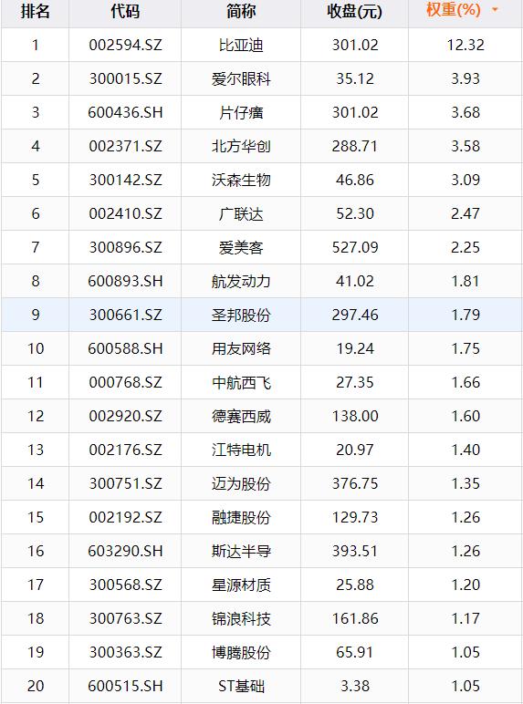The height and width of the screenshot is (704, 523).
Task: Select the ST基础 stock name
Action: (x=241, y=686)
